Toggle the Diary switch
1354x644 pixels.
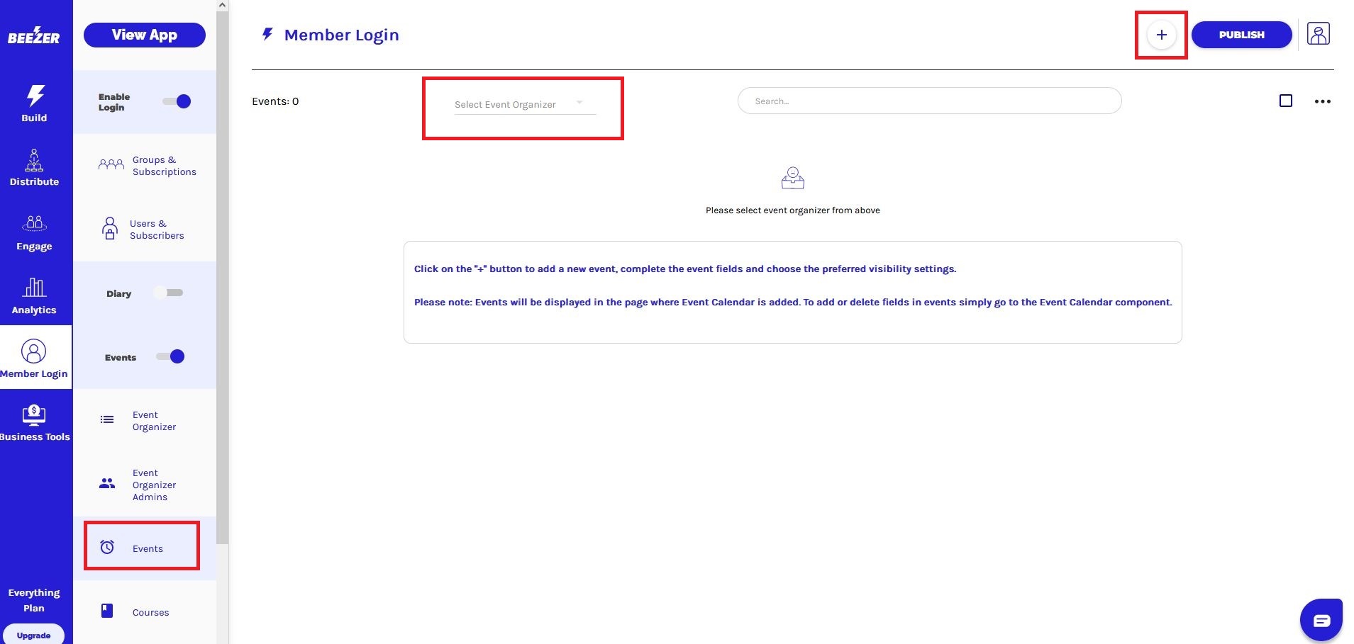tap(169, 293)
